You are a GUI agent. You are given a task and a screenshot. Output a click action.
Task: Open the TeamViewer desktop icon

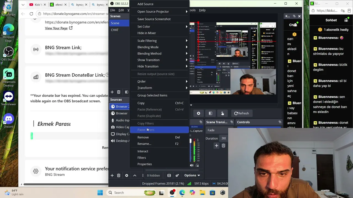click(8, 98)
